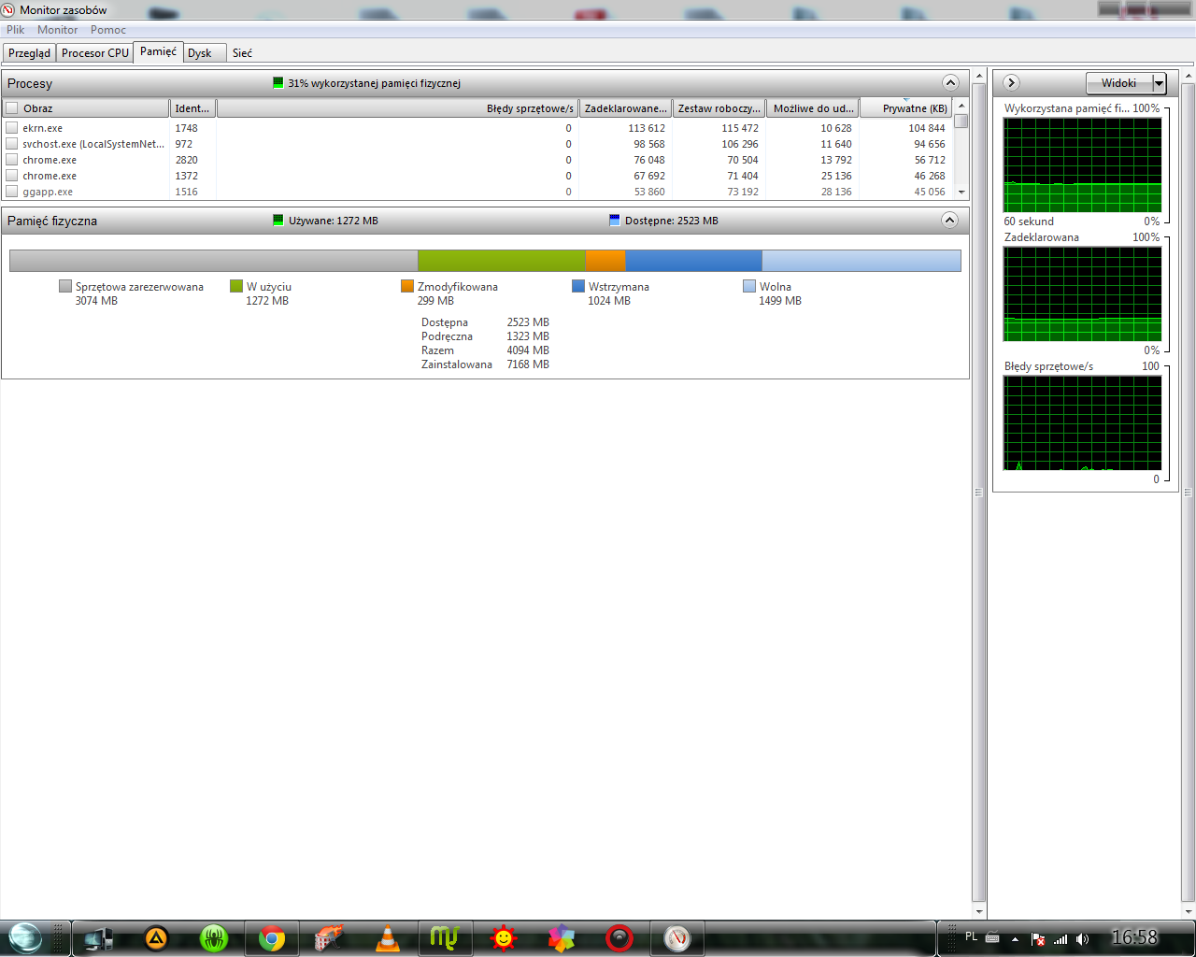1196x957 pixels.
Task: Click the green W użyciu bar segment
Action: click(x=502, y=261)
